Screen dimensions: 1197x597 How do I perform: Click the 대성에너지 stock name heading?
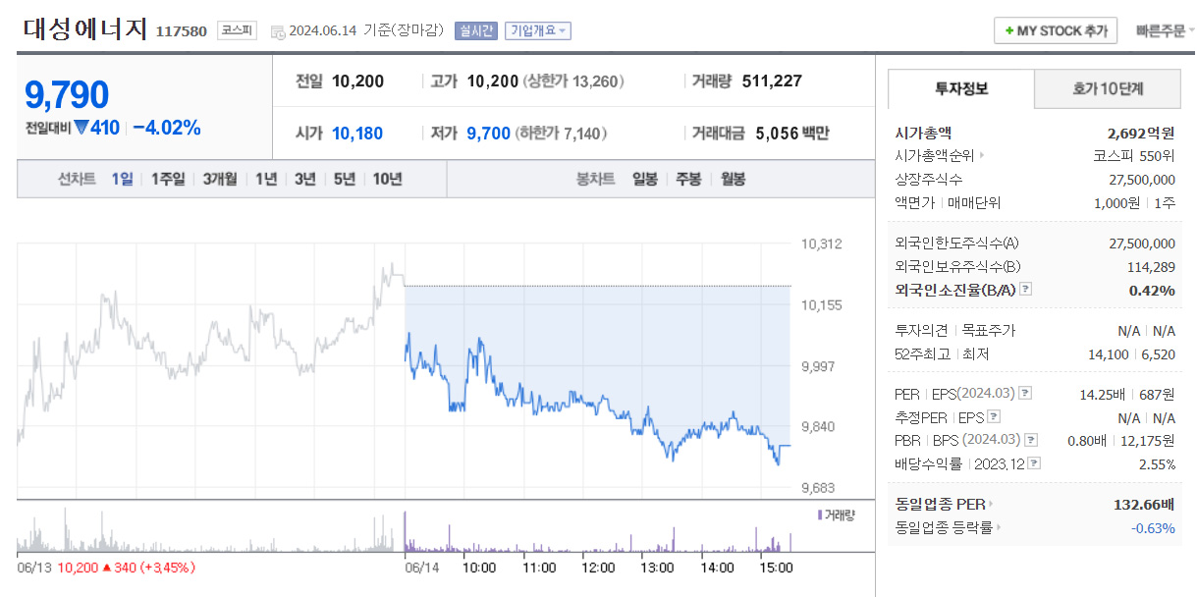pos(84,28)
